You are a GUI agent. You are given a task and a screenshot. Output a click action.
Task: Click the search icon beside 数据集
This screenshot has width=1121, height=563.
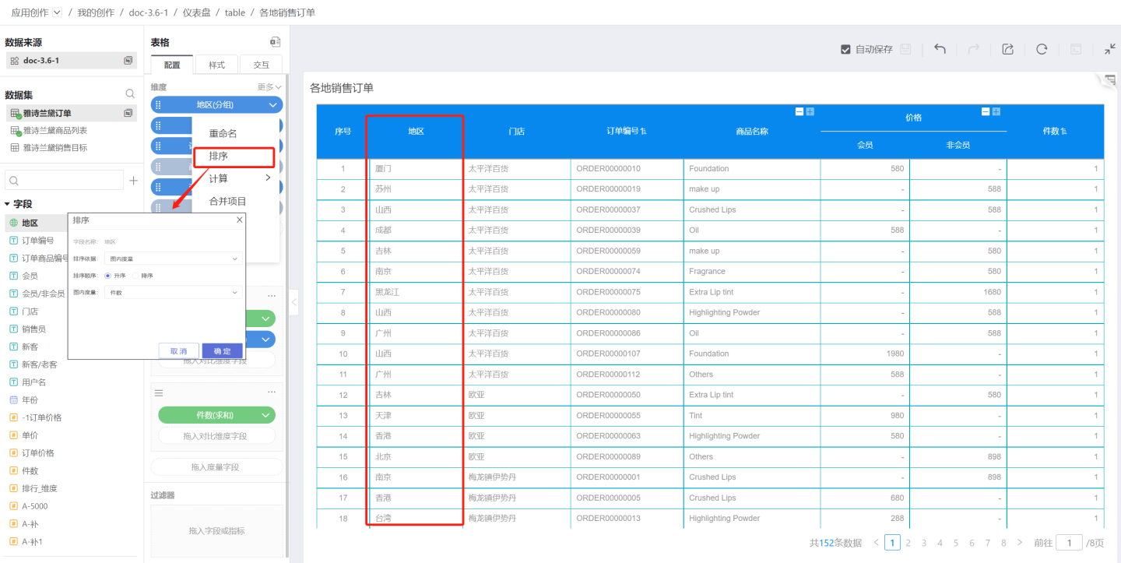130,94
